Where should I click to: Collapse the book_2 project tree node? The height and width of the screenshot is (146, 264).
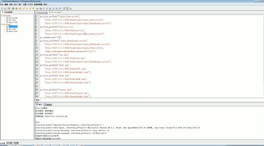coord(2,25)
